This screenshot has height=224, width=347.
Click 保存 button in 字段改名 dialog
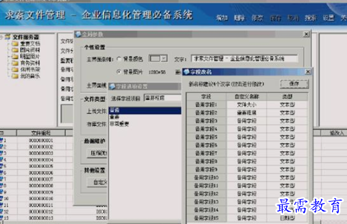tap(294, 84)
